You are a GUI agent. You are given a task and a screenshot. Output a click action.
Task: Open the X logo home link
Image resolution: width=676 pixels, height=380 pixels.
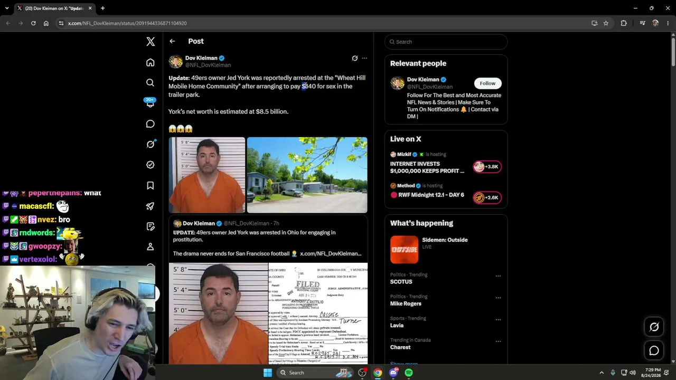(x=151, y=42)
